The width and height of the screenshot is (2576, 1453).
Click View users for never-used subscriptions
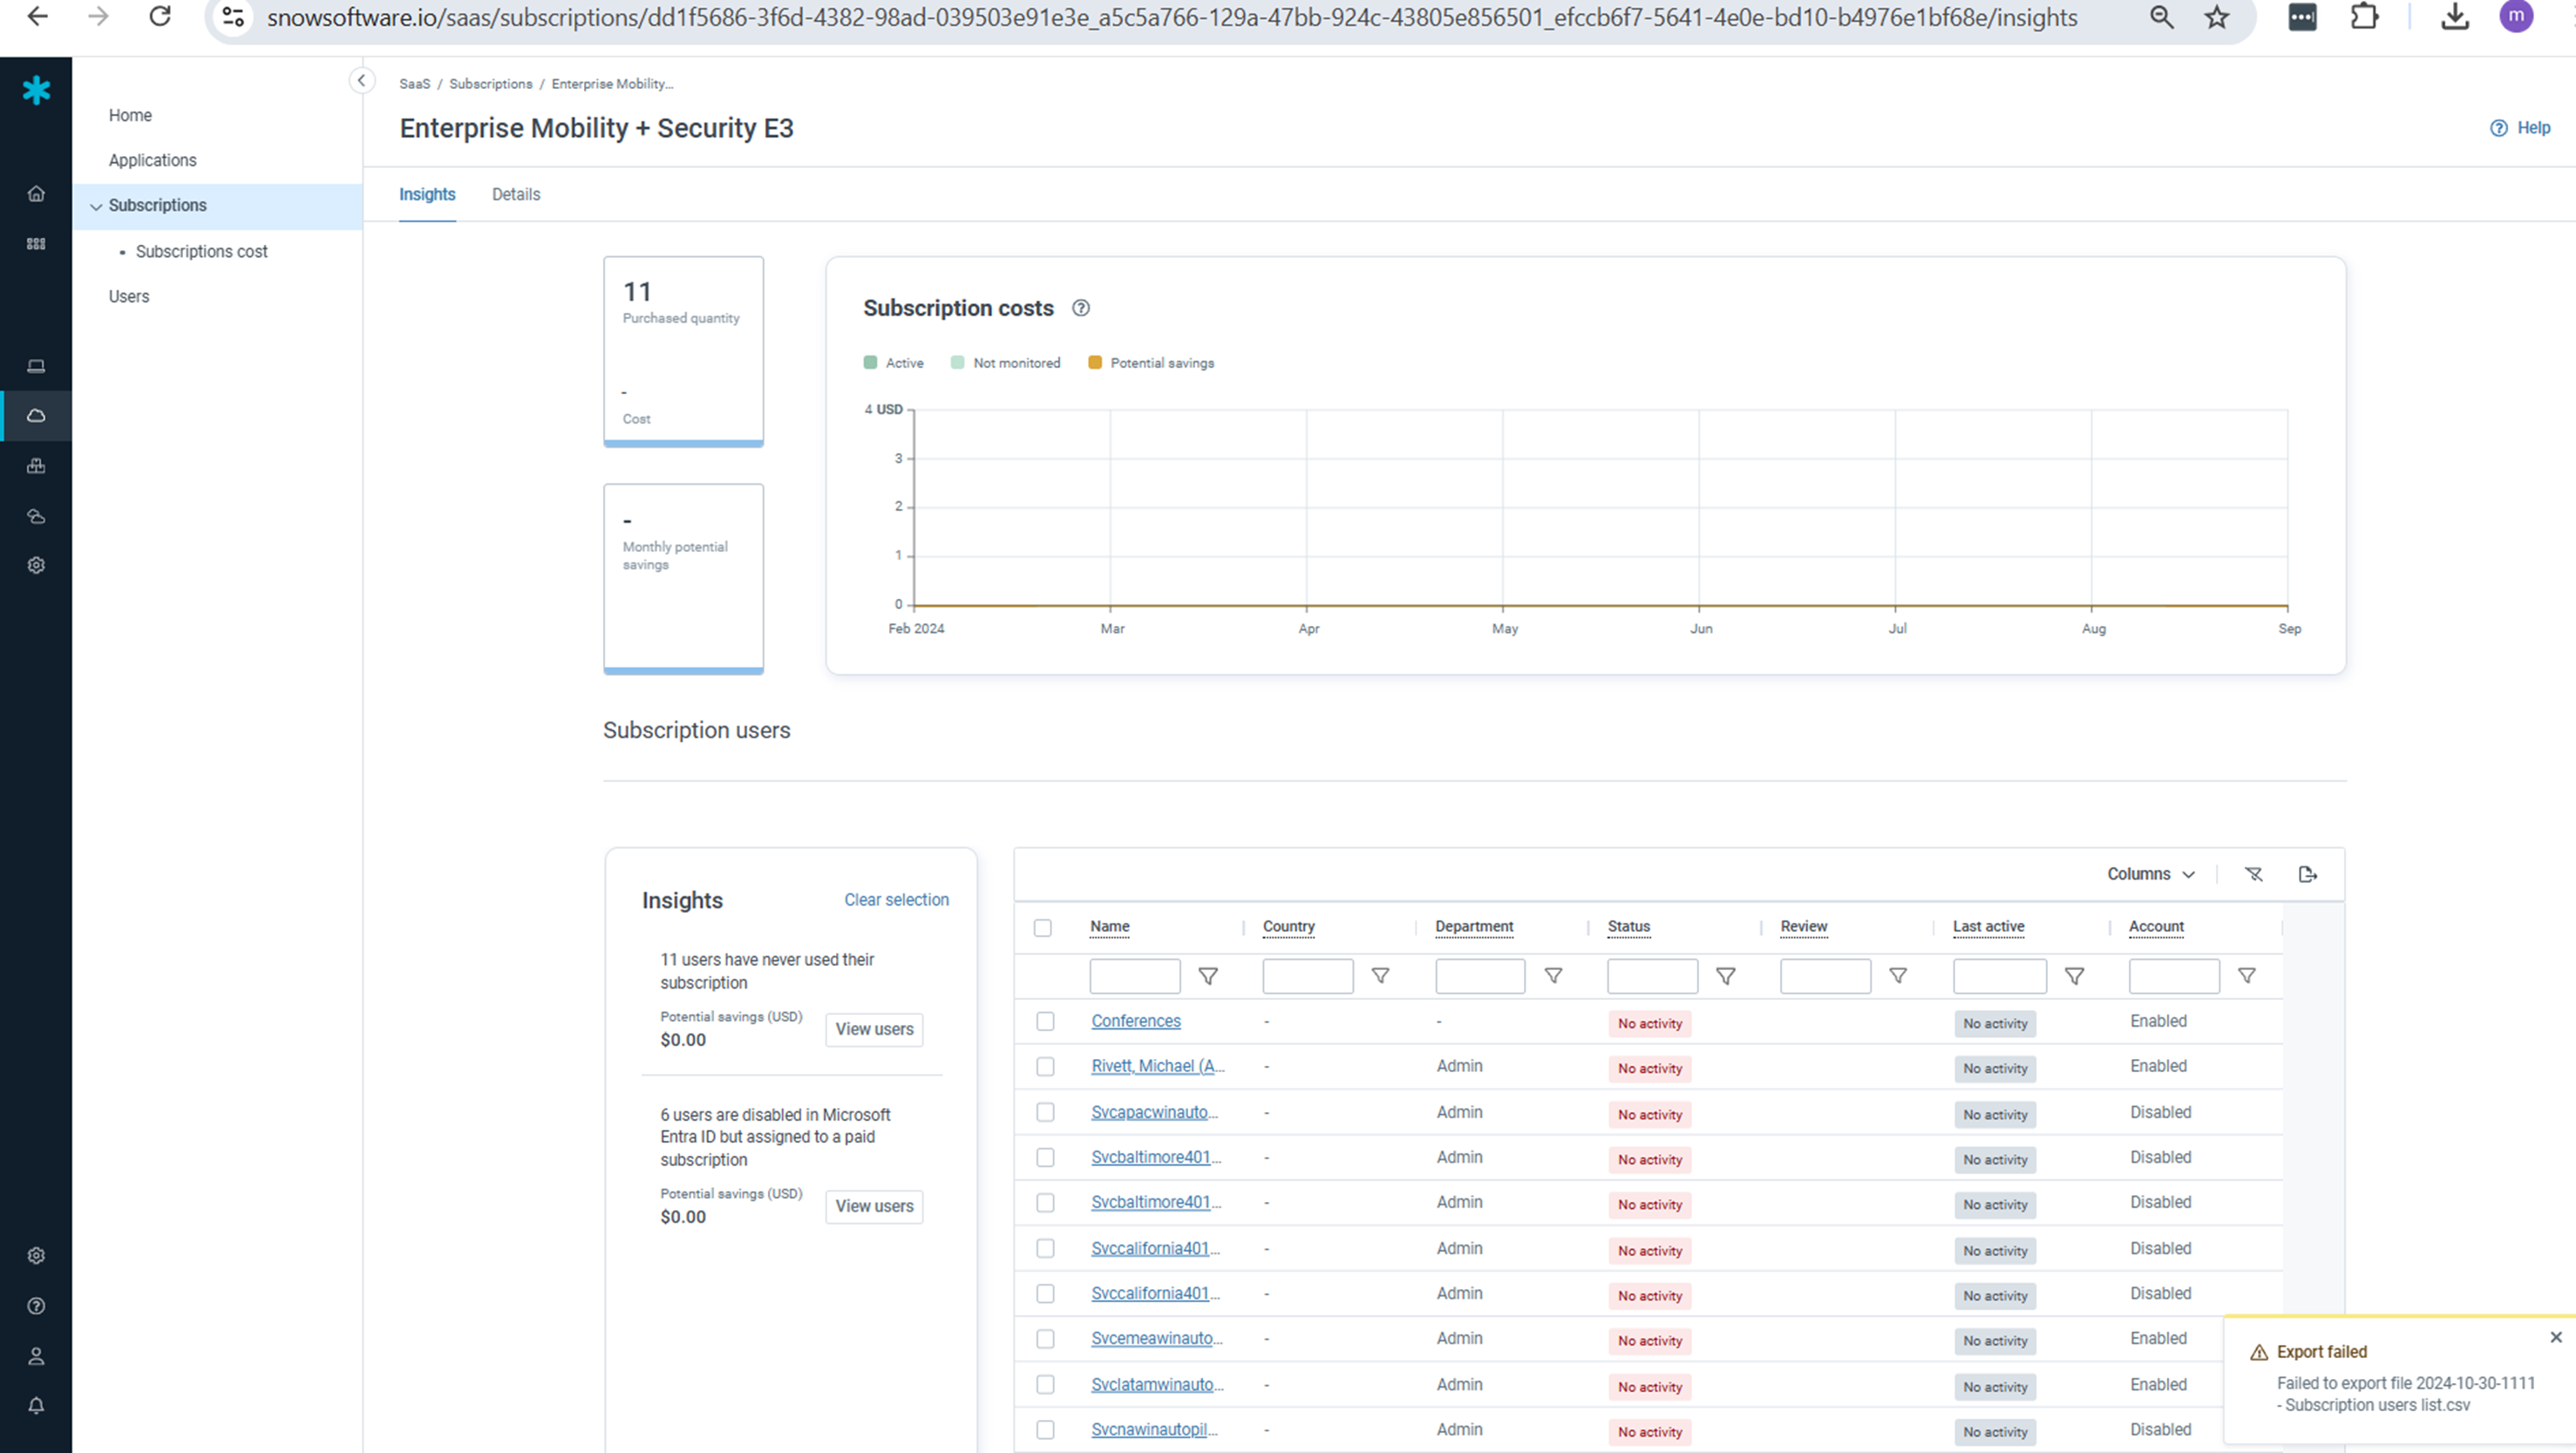(x=873, y=1029)
